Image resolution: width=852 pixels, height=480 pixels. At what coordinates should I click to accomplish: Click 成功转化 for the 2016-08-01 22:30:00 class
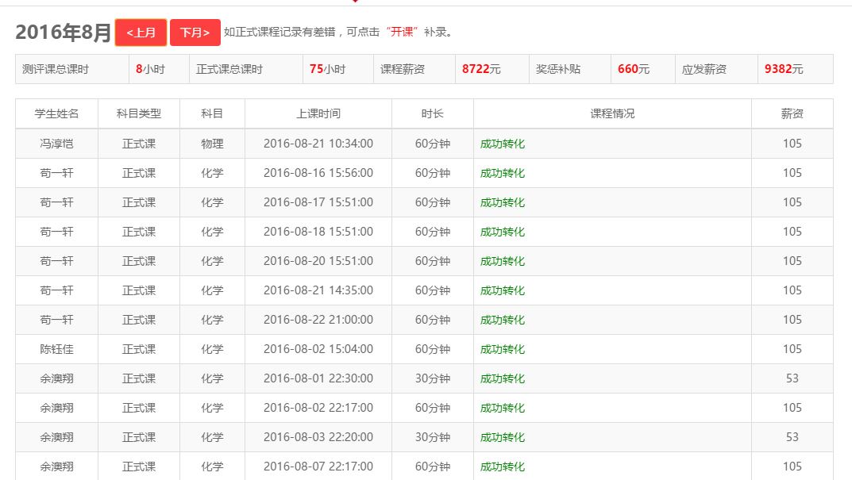pyautogui.click(x=502, y=378)
